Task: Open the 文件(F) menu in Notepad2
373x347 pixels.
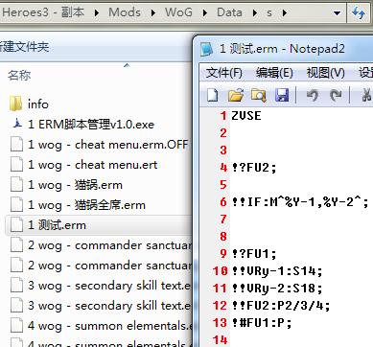Action: point(223,73)
